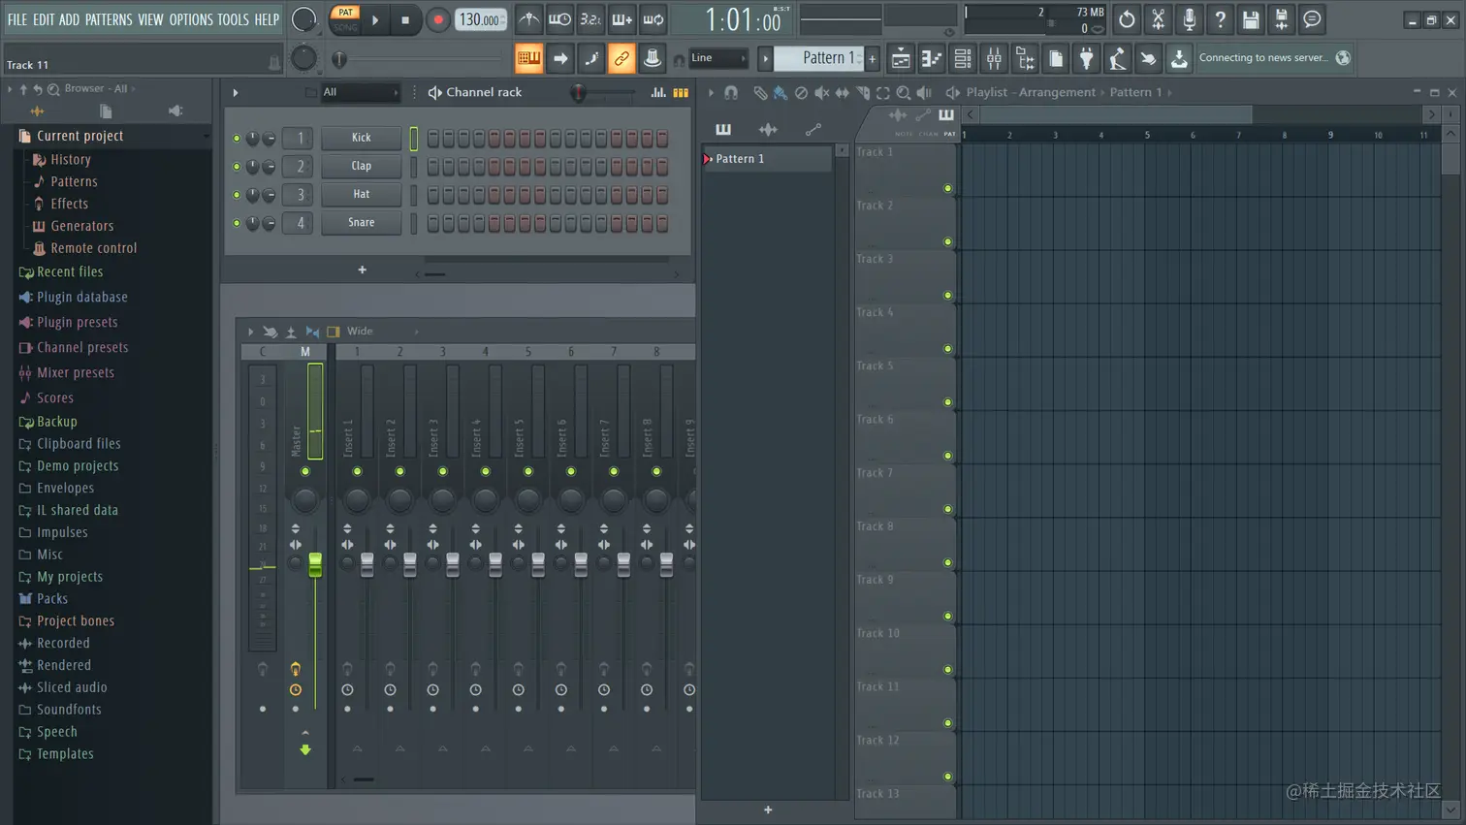Screen dimensions: 1466x825
Task: Mute the Clap channel via green light
Action: click(237, 167)
